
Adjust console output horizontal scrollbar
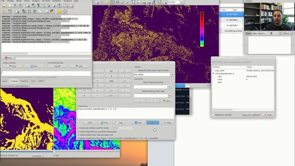pyautogui.click(x=14, y=53)
